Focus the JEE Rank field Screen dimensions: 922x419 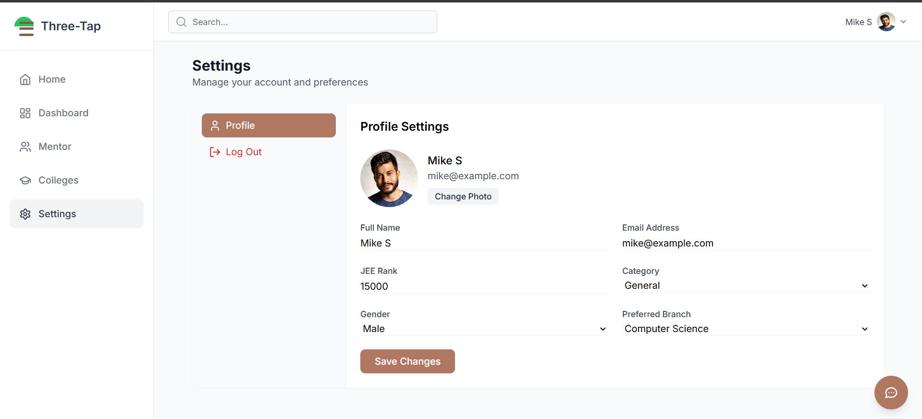(x=483, y=286)
